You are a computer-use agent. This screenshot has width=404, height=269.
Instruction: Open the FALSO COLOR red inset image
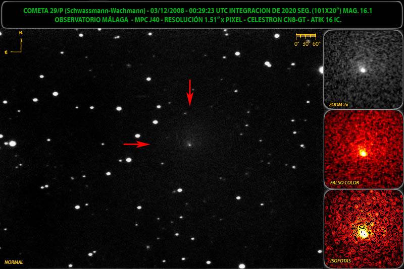(x=363, y=149)
